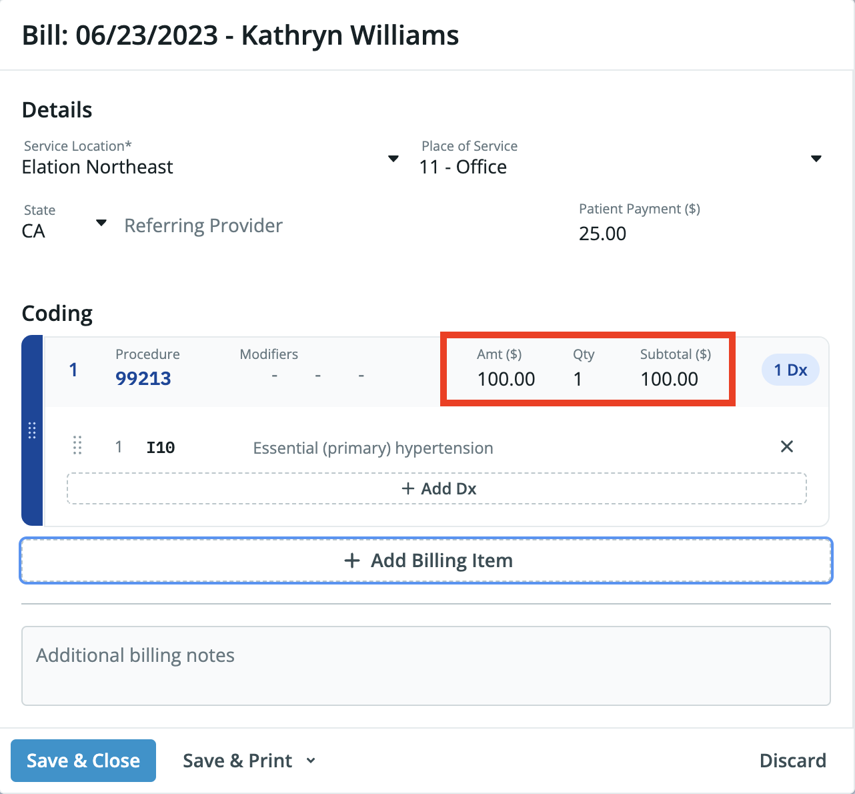Open the Place of Service dropdown
Viewport: 855px width, 794px height.
point(816,159)
